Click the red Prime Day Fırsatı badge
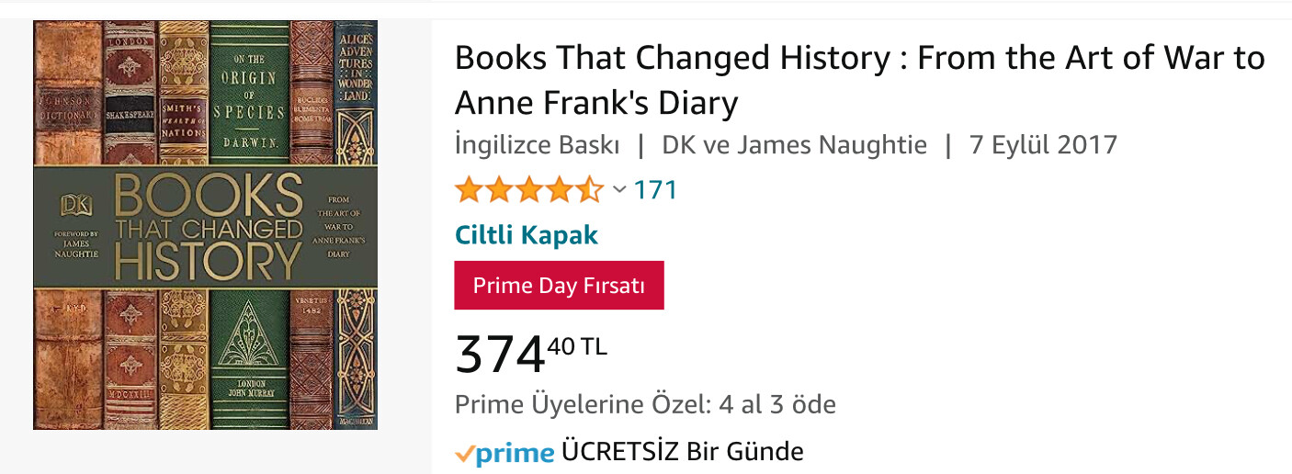This screenshot has height=474, width=1292. (x=559, y=286)
